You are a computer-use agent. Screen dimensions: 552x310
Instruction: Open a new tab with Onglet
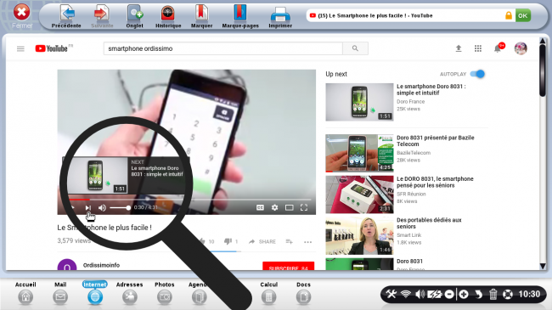134,16
